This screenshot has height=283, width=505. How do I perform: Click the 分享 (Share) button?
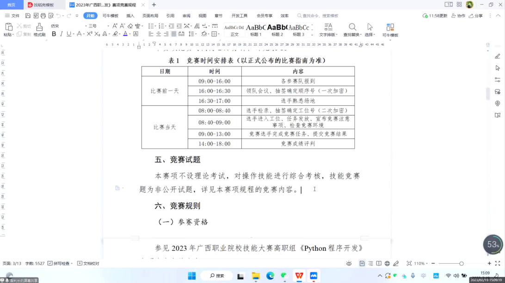click(x=476, y=16)
